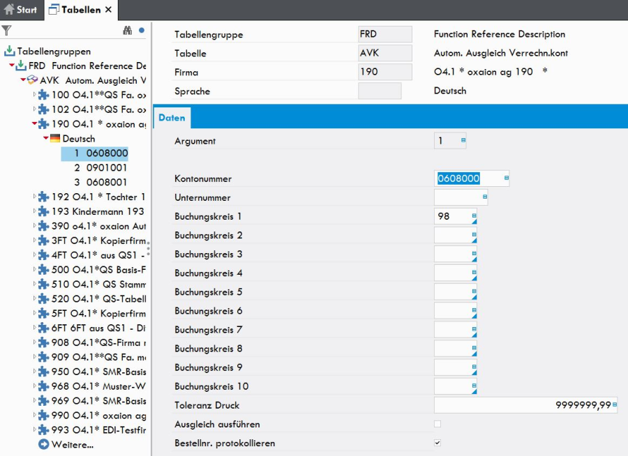
Task: Click the Weitere... link
Action: point(73,445)
